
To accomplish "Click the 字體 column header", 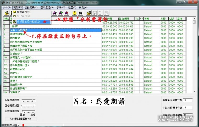I will click(152, 19).
